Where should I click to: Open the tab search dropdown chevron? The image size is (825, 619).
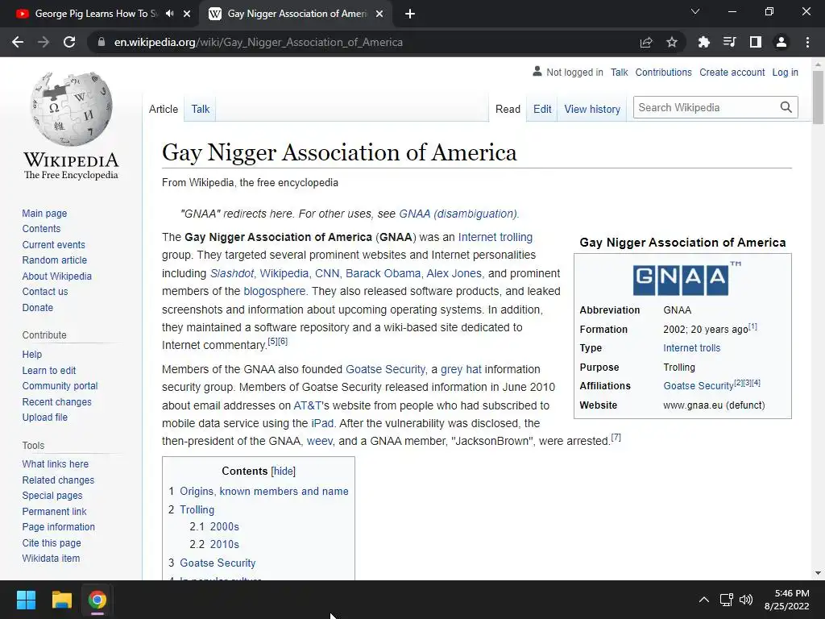[695, 11]
